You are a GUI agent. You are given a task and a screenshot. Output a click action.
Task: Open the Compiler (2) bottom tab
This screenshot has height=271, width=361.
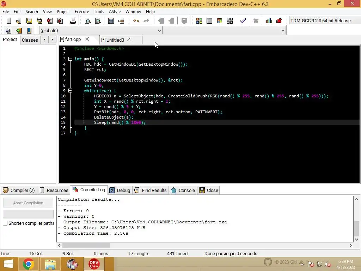(x=19, y=190)
